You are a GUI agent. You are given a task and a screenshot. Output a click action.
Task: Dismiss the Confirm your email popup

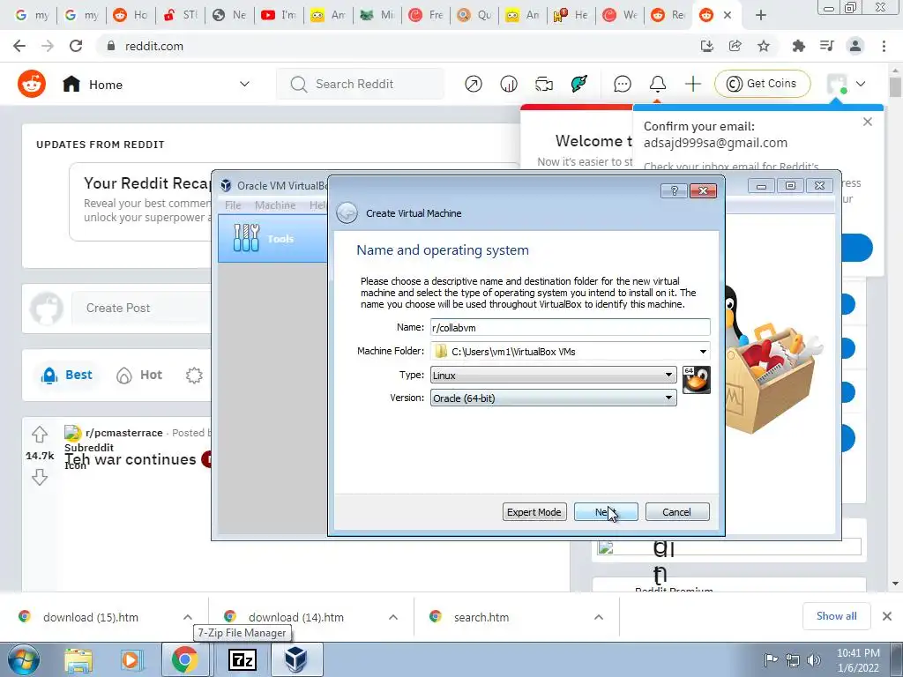click(x=868, y=122)
